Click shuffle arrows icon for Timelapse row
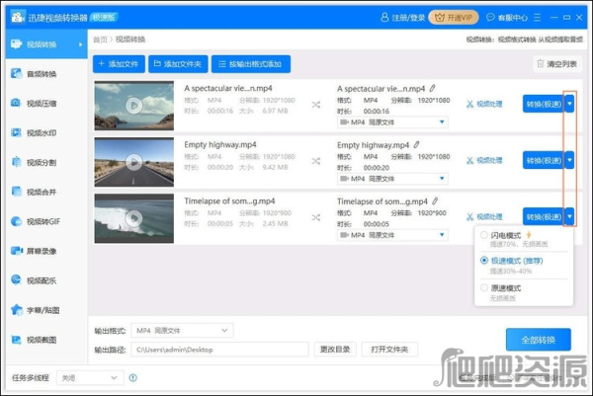The height and width of the screenshot is (396, 593). pyautogui.click(x=316, y=217)
